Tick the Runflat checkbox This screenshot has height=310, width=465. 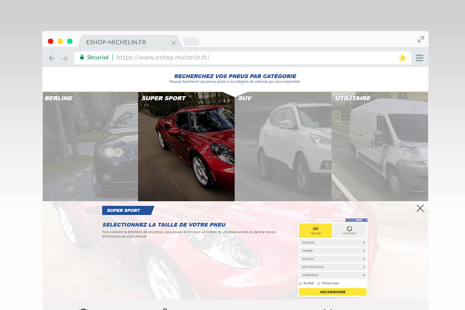[300, 283]
